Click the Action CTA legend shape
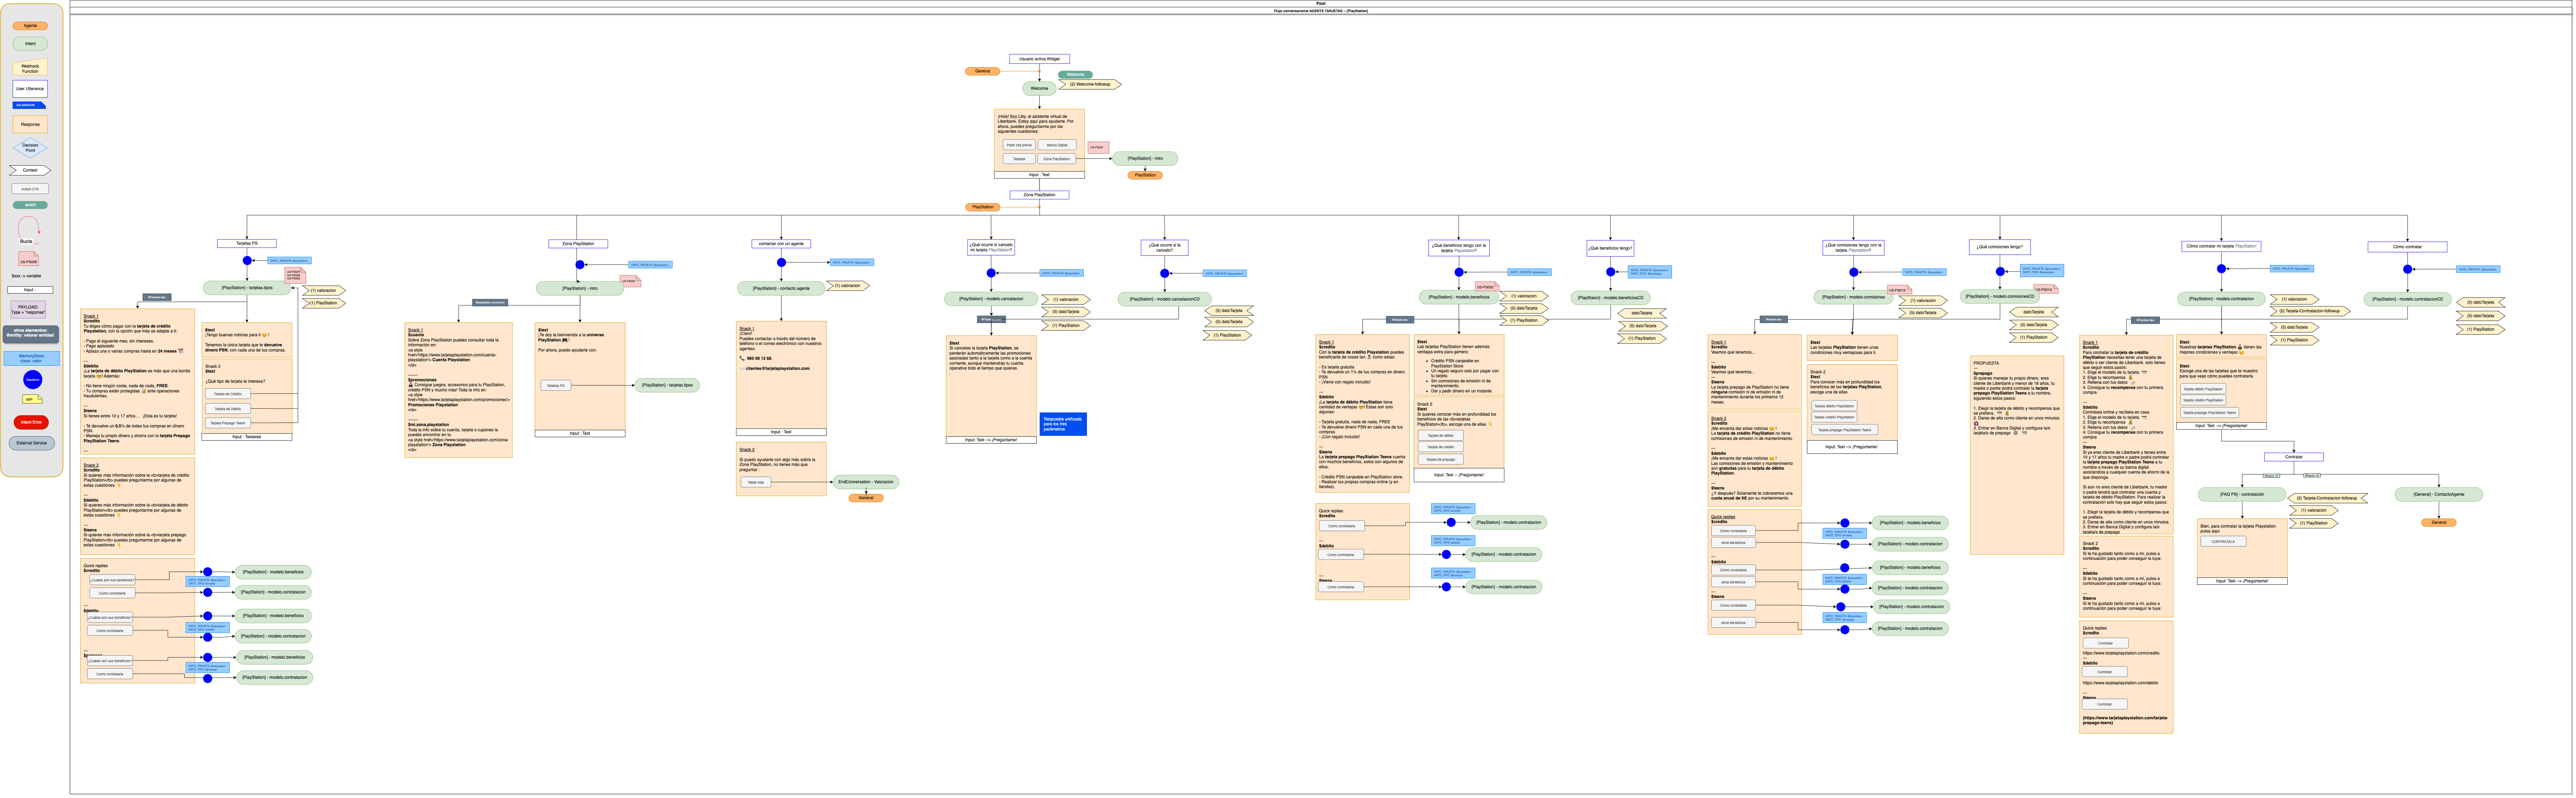Viewport: 2576px width, 798px height. tap(30, 189)
